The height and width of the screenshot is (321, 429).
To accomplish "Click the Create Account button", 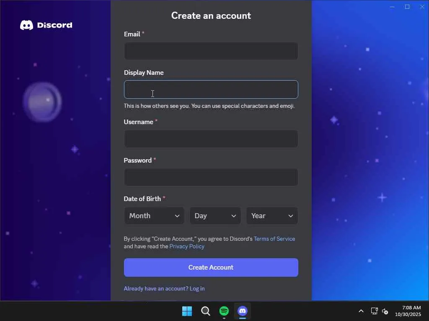I will [x=211, y=267].
